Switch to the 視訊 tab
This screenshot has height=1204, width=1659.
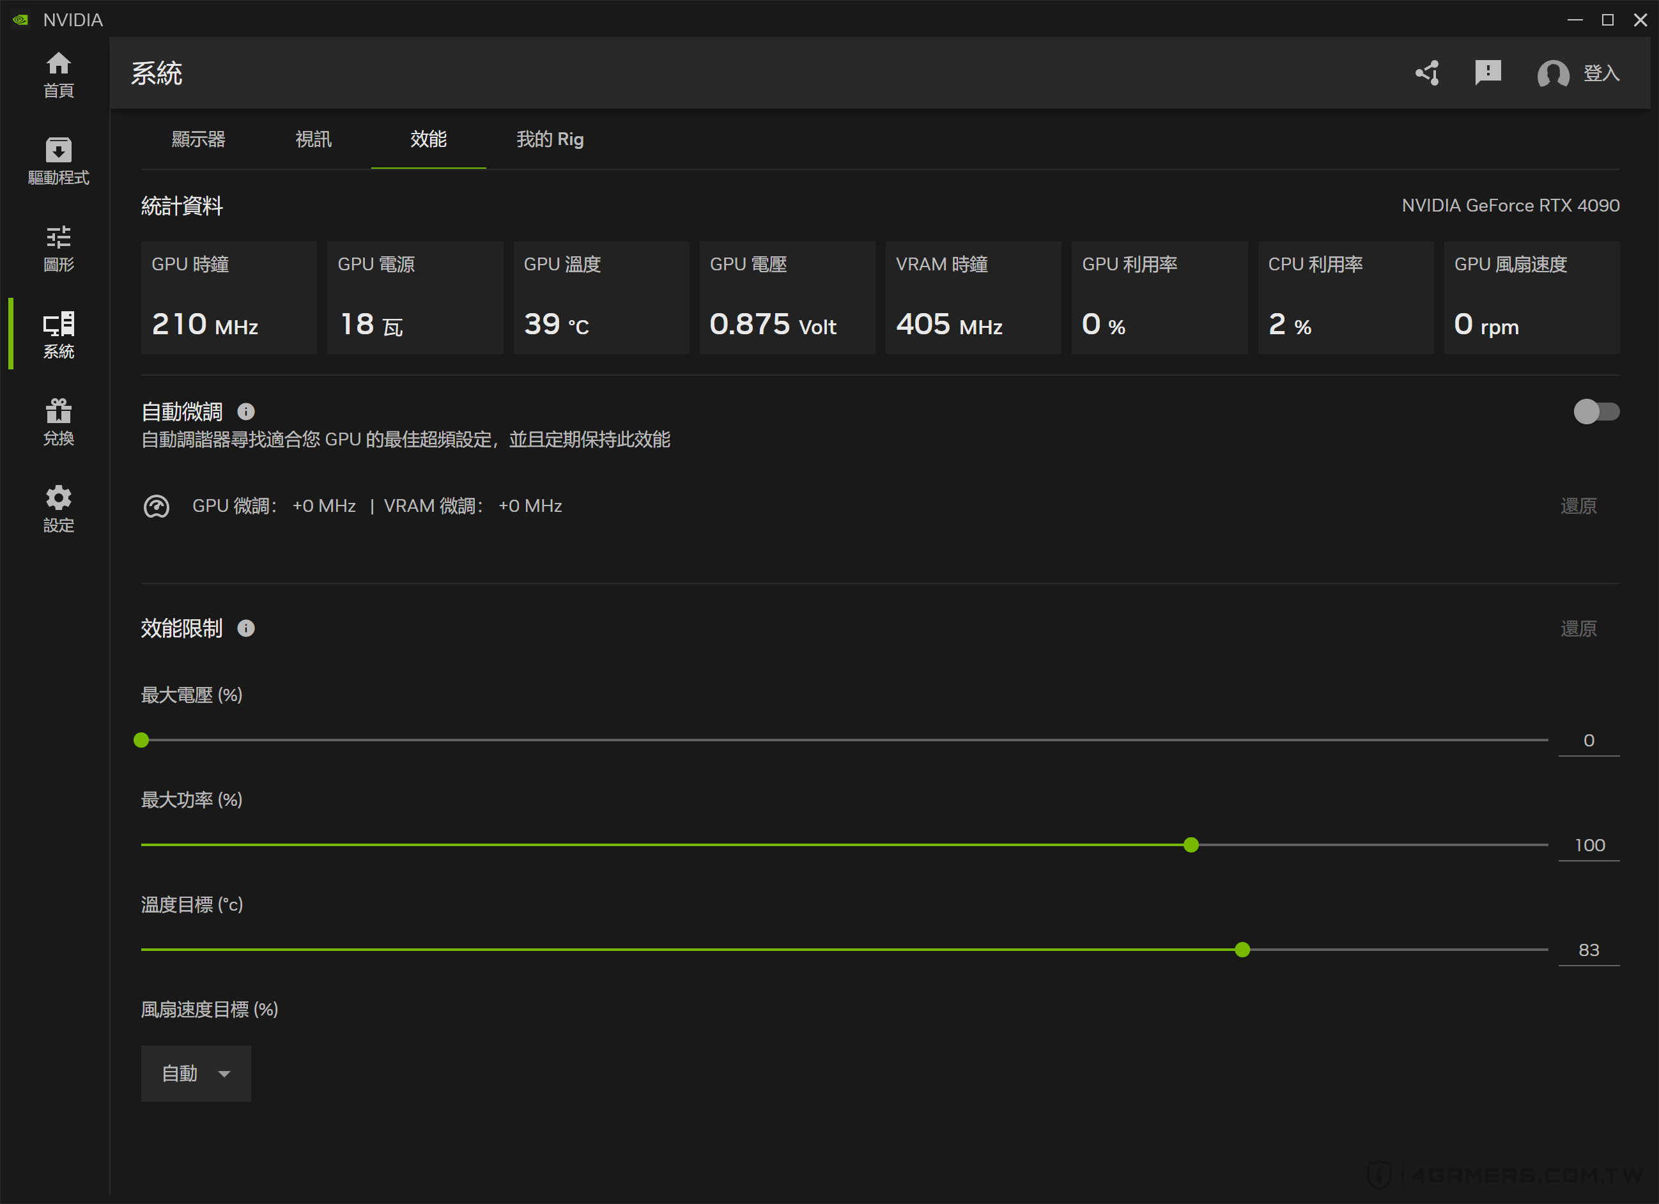click(x=313, y=139)
